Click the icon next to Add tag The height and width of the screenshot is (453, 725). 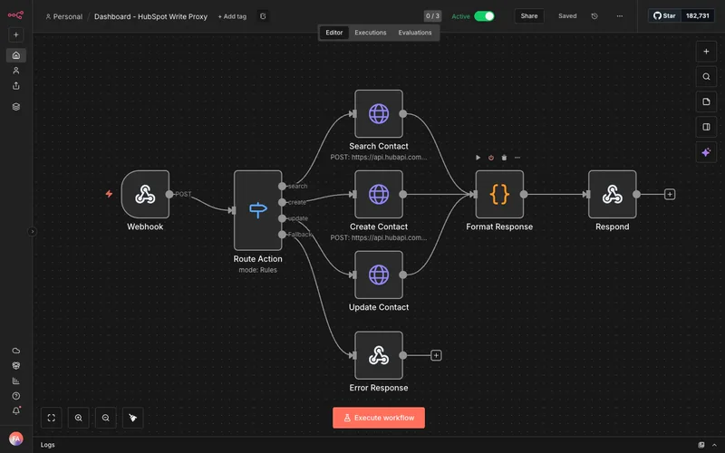(263, 16)
